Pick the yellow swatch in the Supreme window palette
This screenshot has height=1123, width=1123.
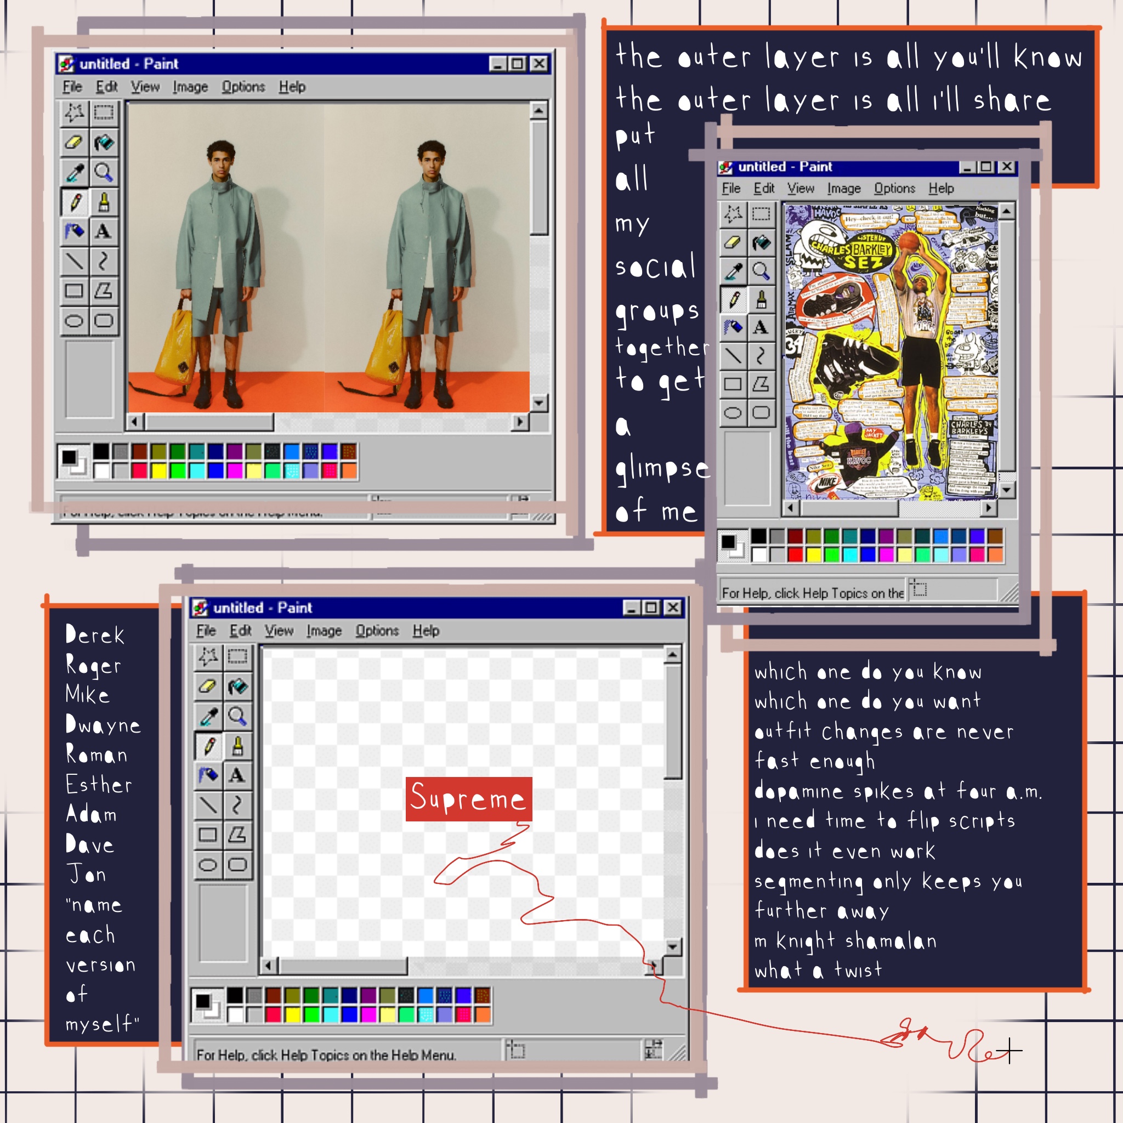(x=292, y=1014)
